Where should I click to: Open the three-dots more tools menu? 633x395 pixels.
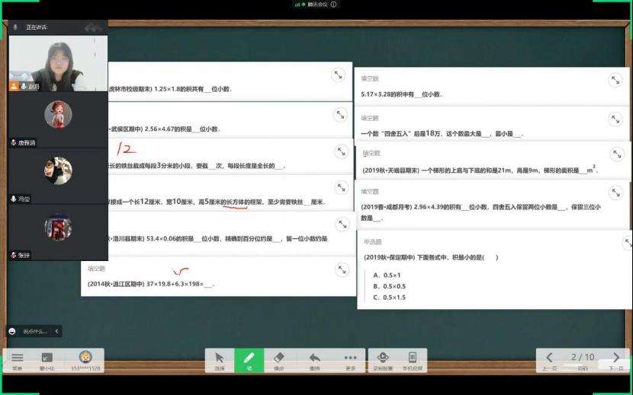[350, 359]
